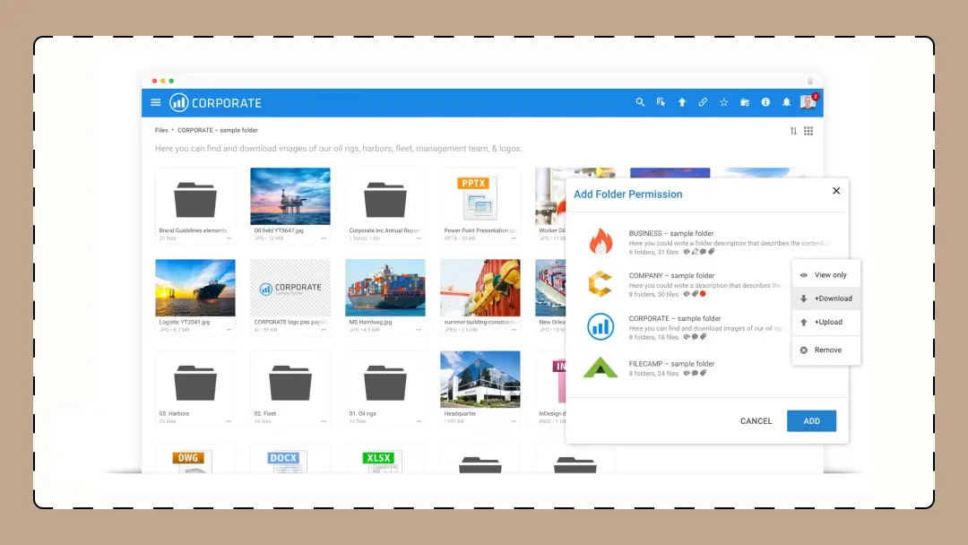Click the star favorites icon in header
Image resolution: width=968 pixels, height=545 pixels.
click(723, 102)
